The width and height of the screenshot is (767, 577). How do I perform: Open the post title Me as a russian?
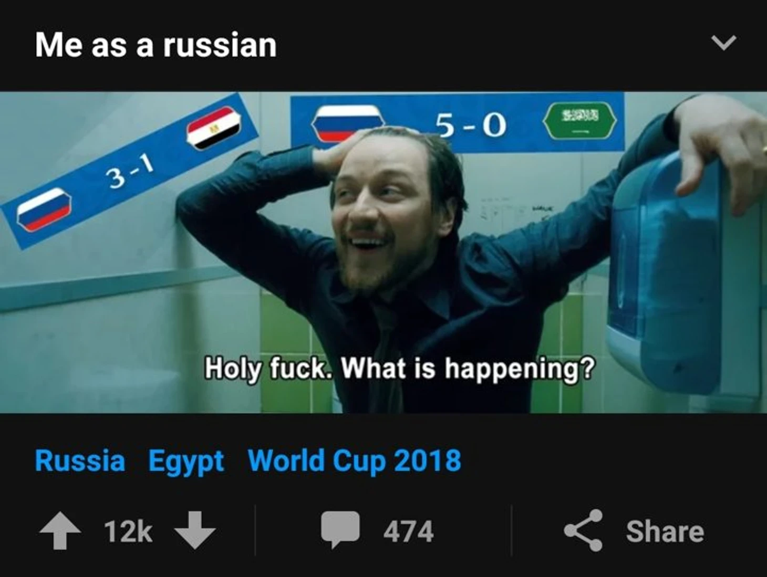point(156,45)
